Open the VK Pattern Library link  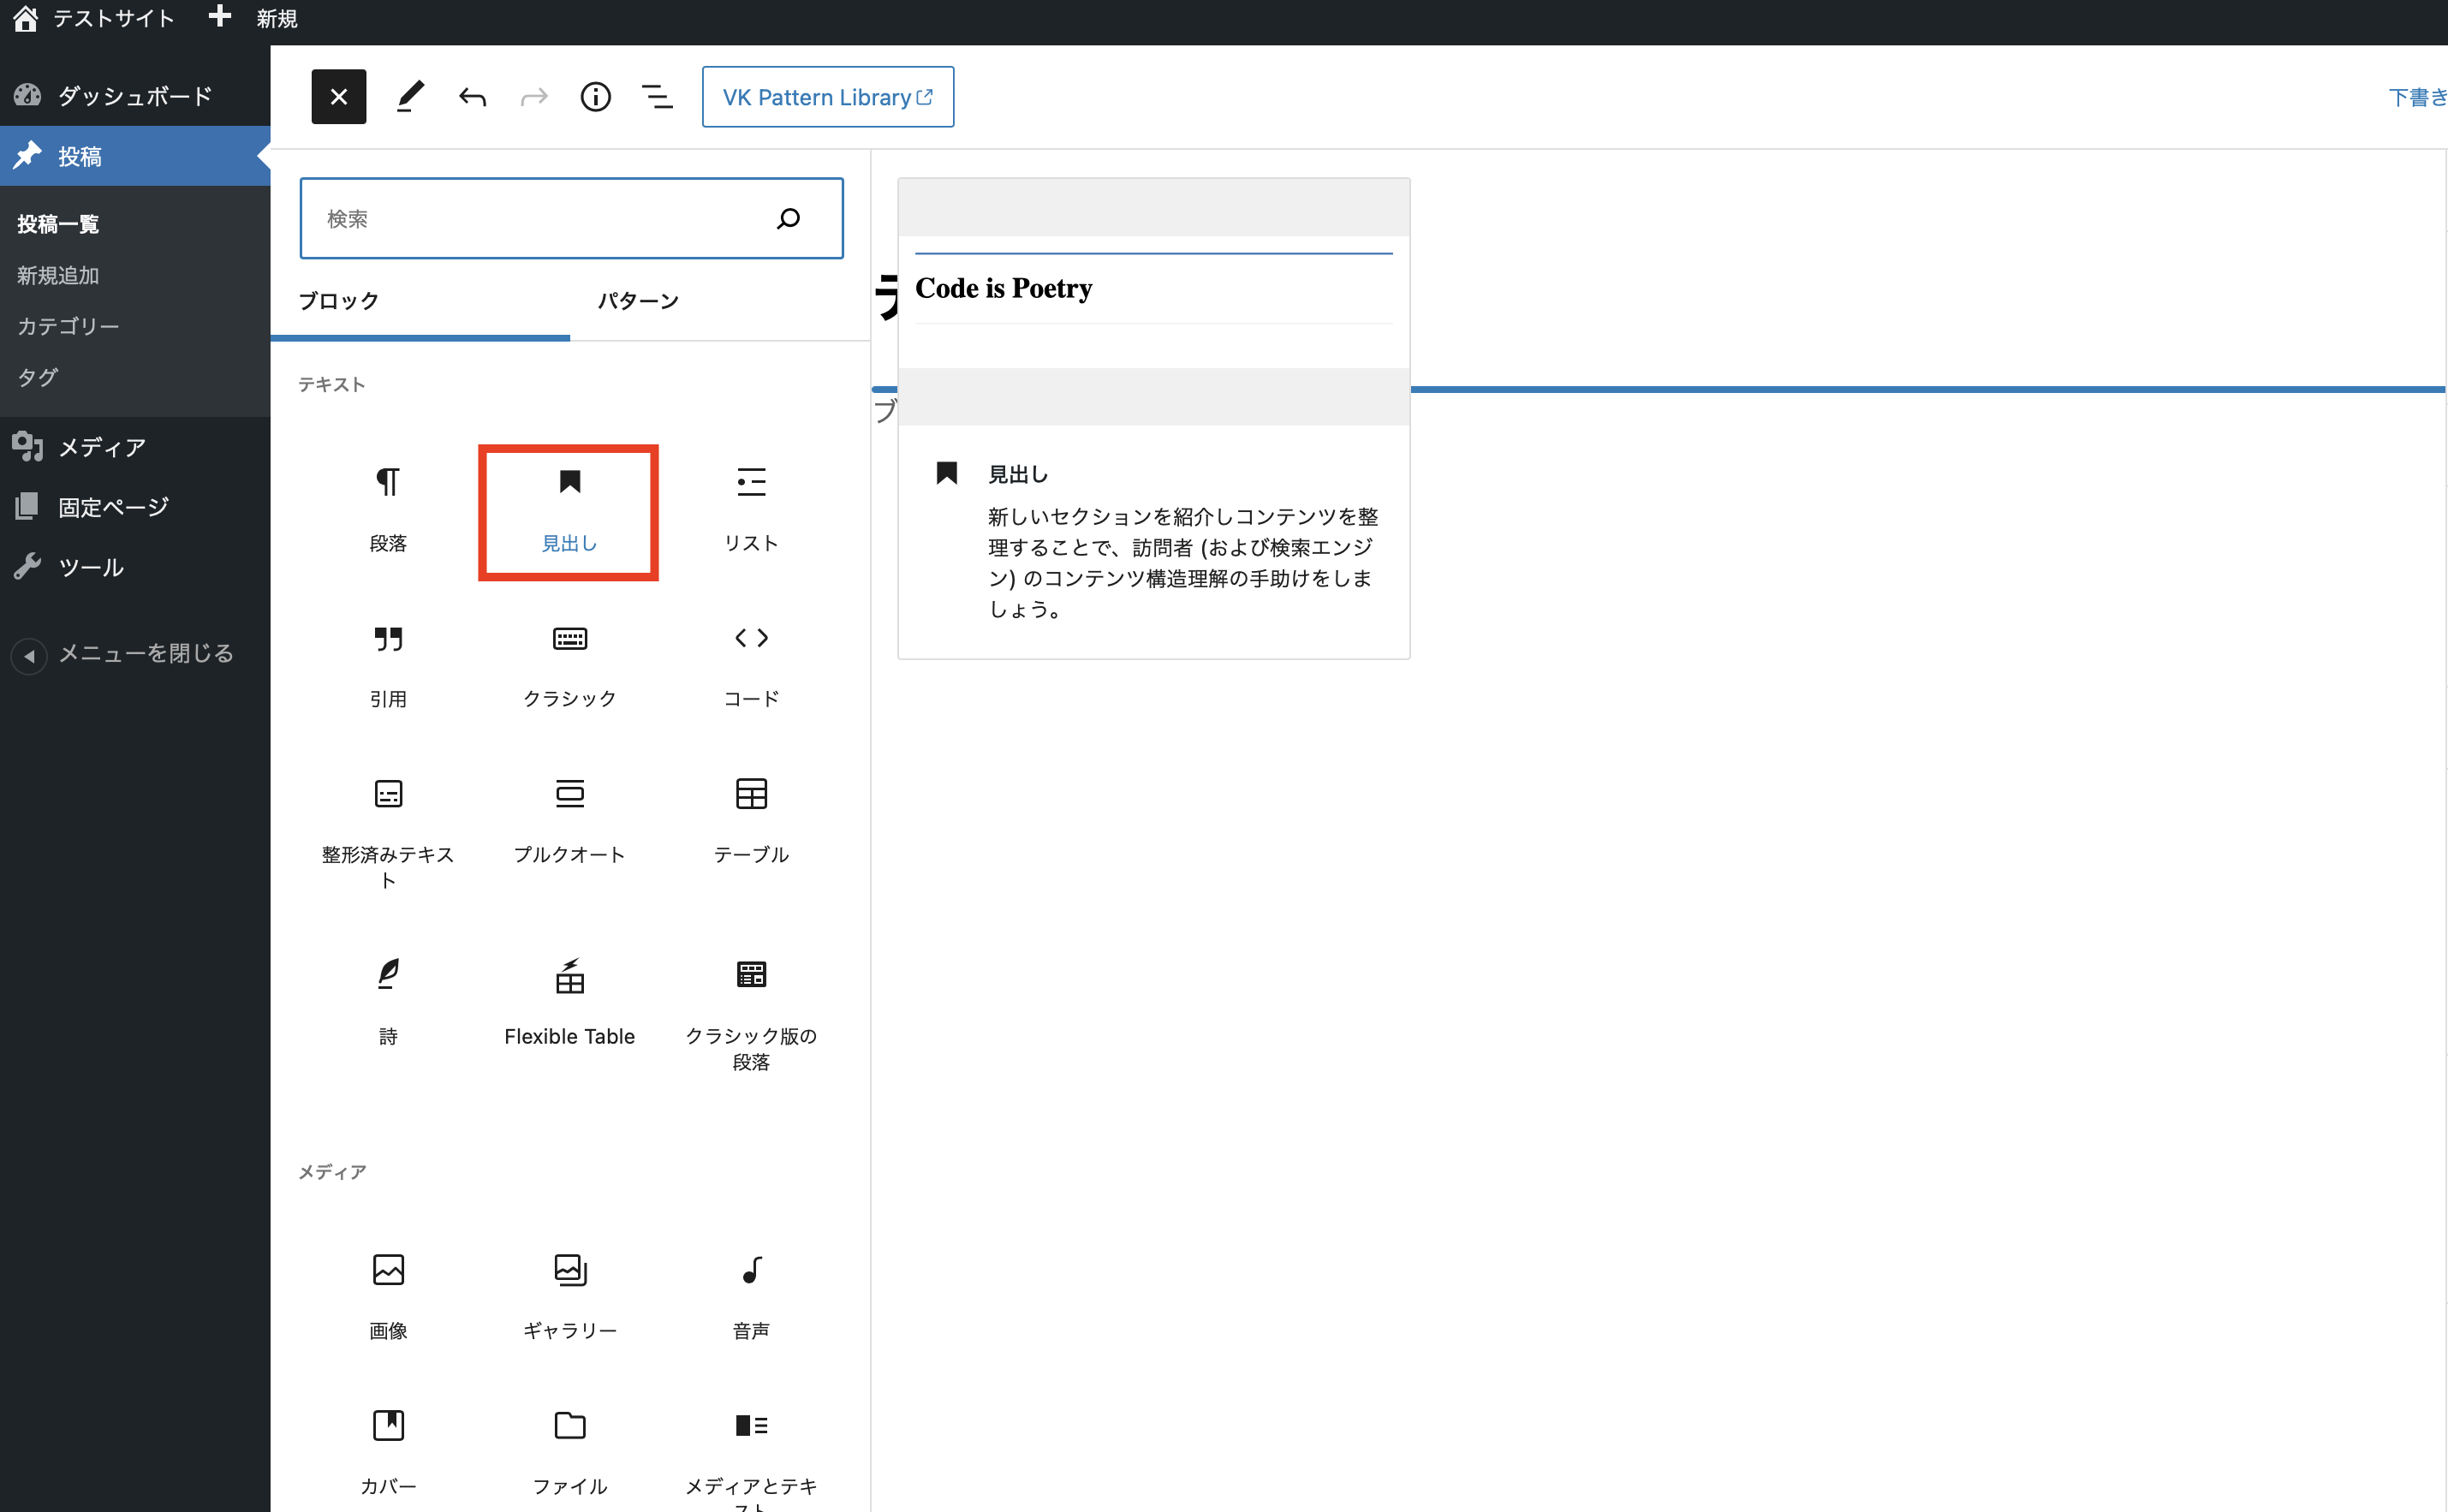827,97
